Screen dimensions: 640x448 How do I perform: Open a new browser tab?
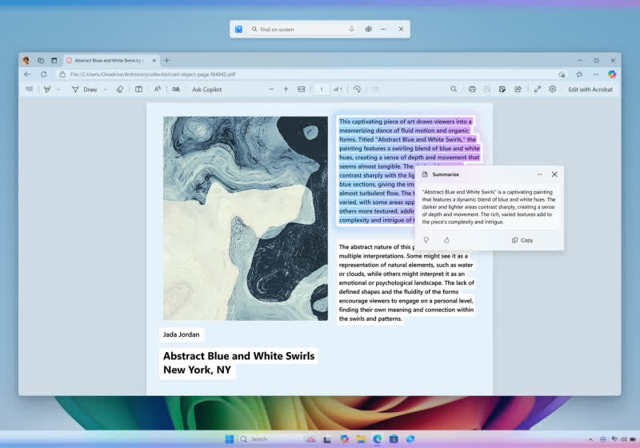tap(166, 61)
